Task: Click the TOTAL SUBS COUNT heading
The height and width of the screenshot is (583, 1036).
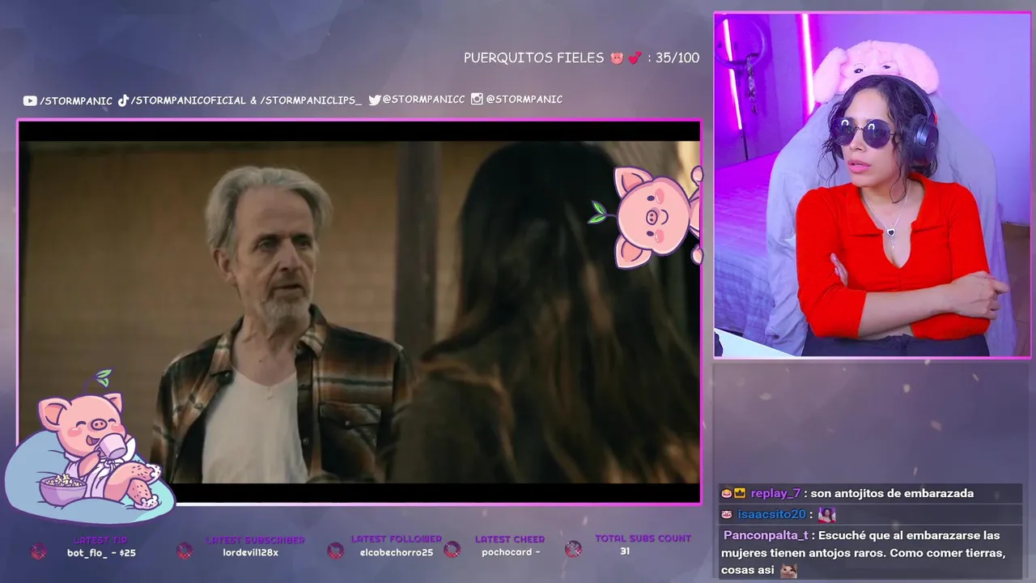Action: pyautogui.click(x=643, y=538)
